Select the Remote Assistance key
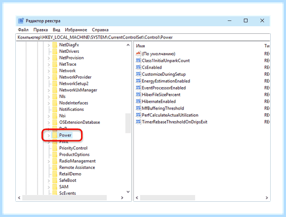The width and height of the screenshot is (286, 217). 77,168
